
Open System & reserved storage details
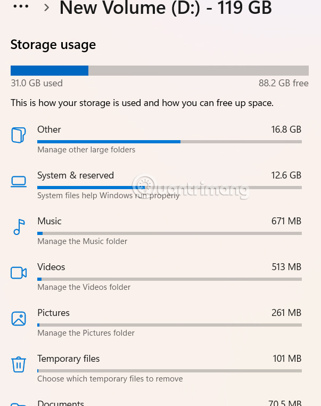[x=76, y=175]
